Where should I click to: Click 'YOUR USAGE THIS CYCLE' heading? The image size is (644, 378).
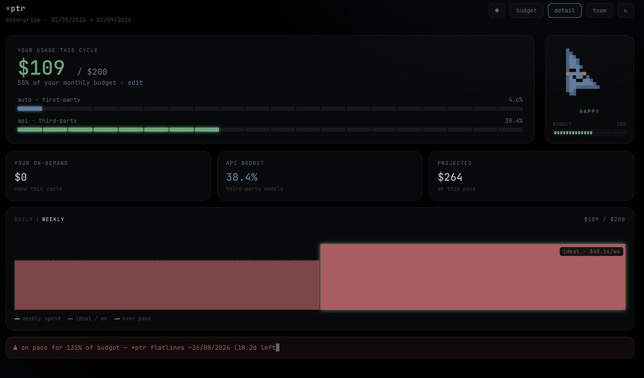point(58,50)
